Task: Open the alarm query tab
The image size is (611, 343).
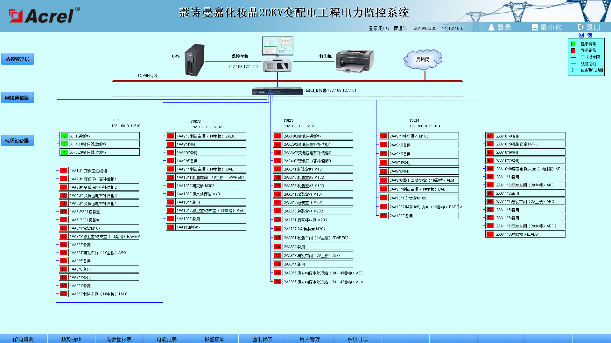Action: [x=214, y=339]
